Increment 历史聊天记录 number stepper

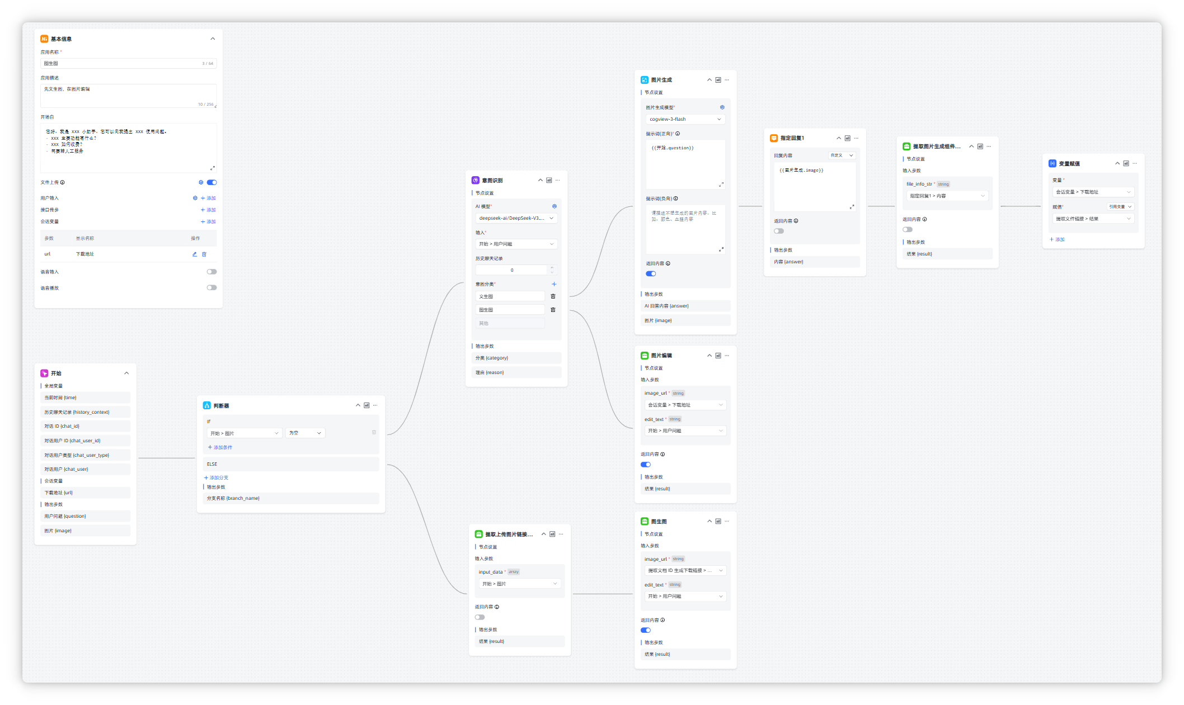(x=552, y=268)
